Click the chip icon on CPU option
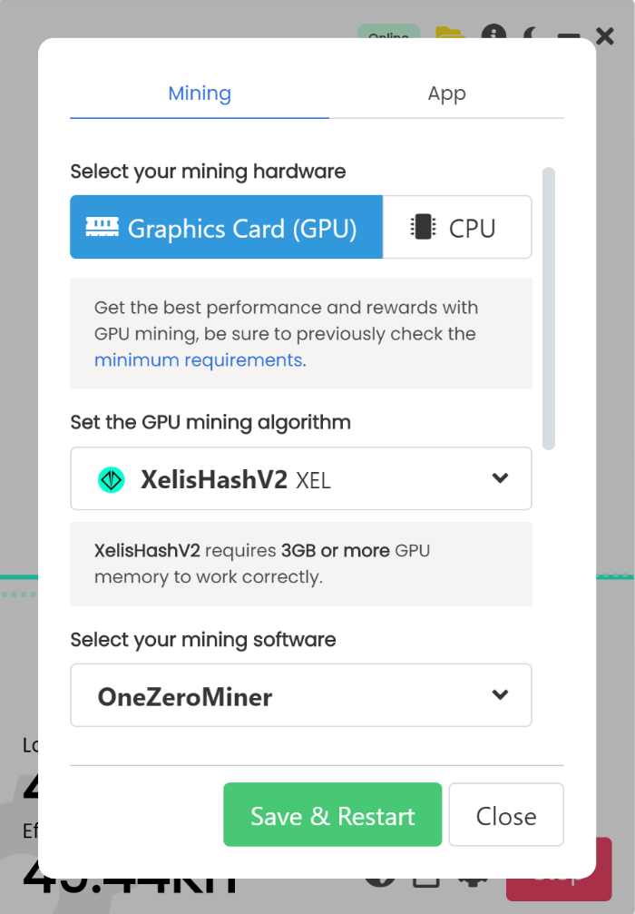The width and height of the screenshot is (635, 914). [423, 227]
